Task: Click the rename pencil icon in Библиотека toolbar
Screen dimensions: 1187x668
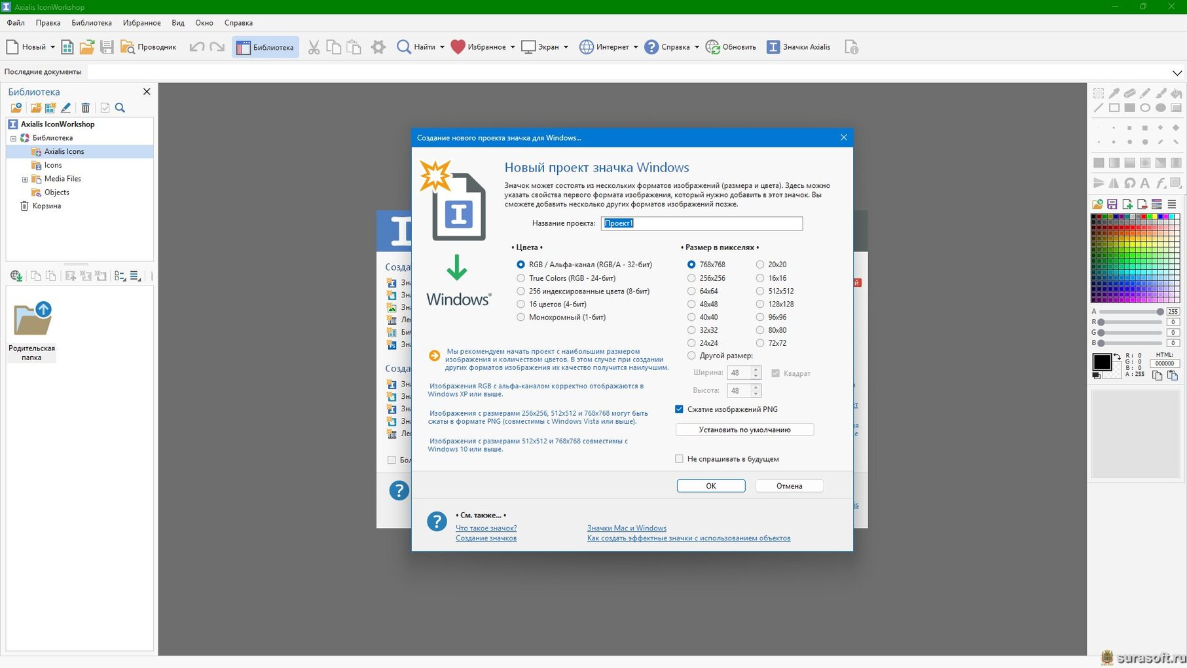Action: [65, 108]
